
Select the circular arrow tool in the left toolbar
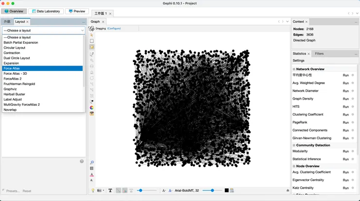click(x=91, y=78)
